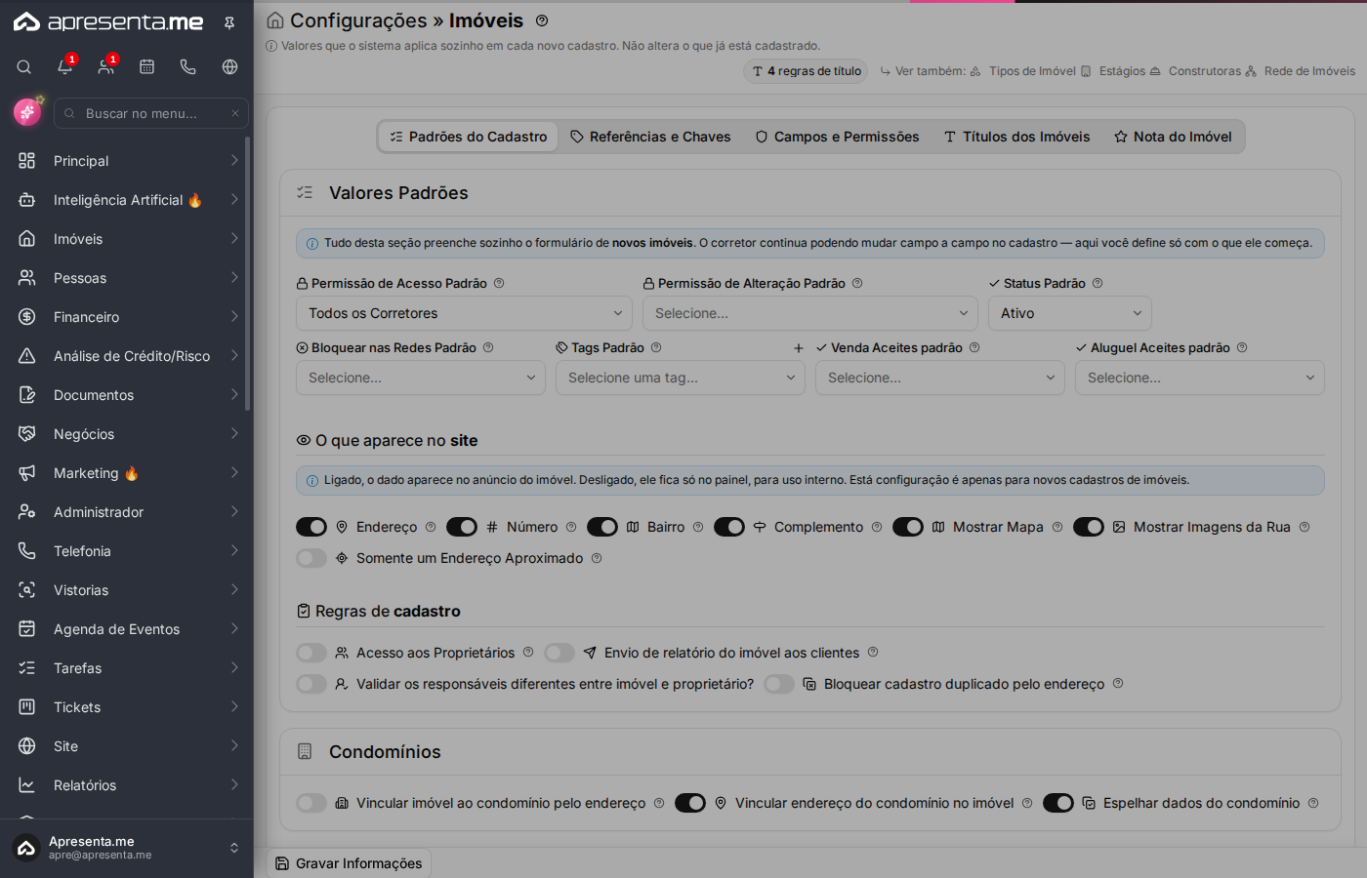Enable Vincular imóvel ao condomínio pelo endereço
The width and height of the screenshot is (1367, 878).
(311, 803)
